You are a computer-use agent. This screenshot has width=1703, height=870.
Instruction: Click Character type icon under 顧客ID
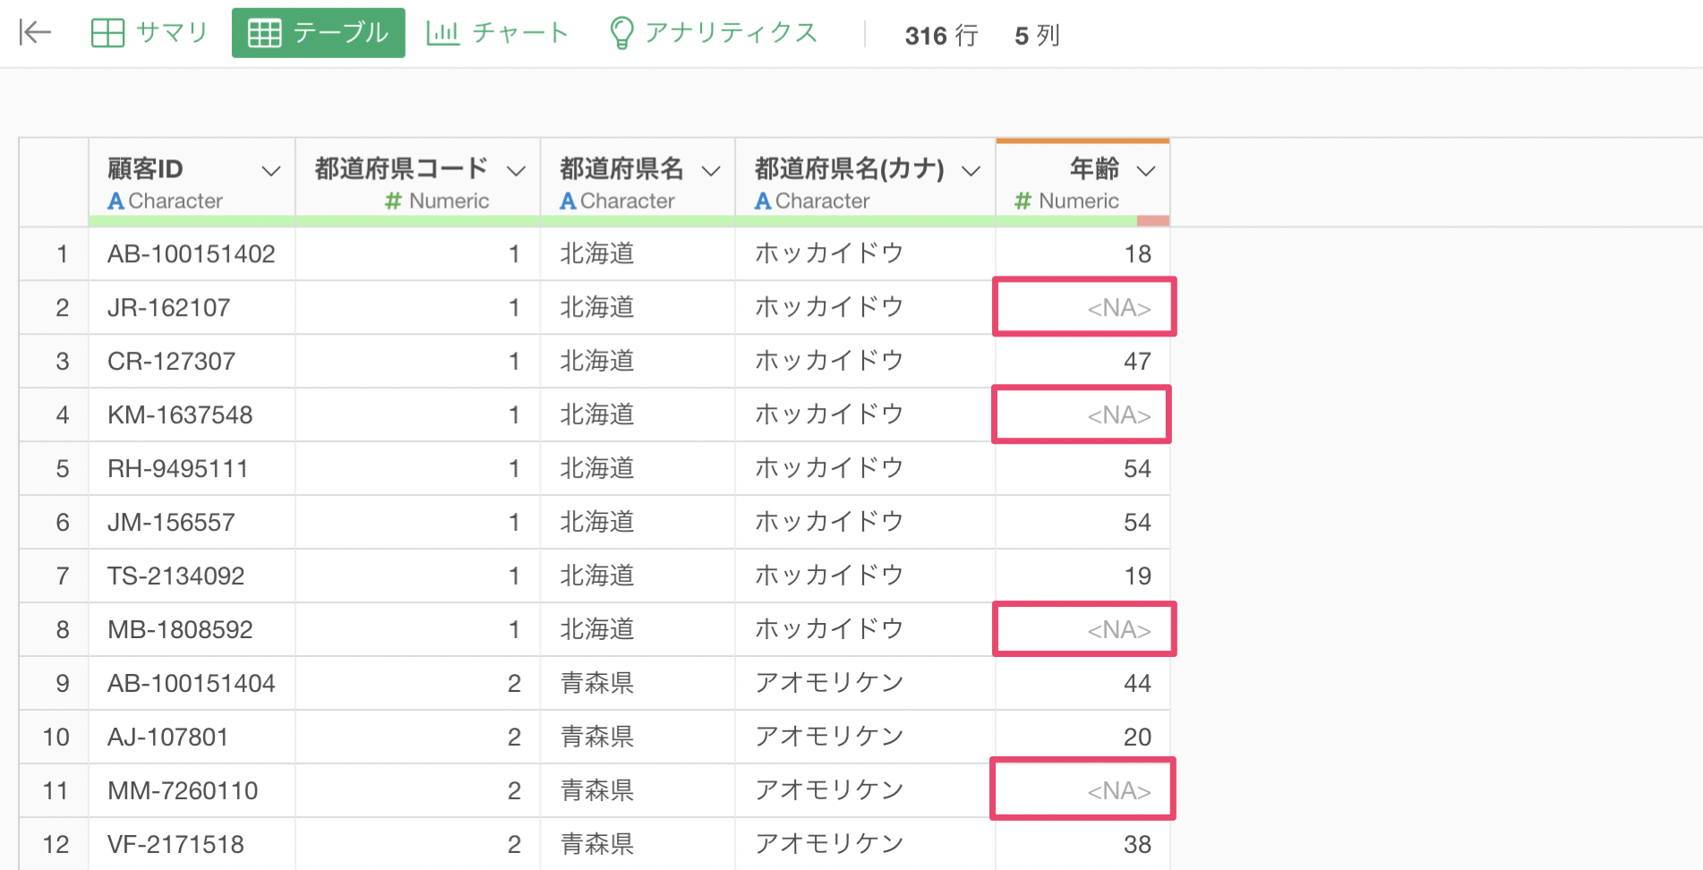pyautogui.click(x=116, y=201)
